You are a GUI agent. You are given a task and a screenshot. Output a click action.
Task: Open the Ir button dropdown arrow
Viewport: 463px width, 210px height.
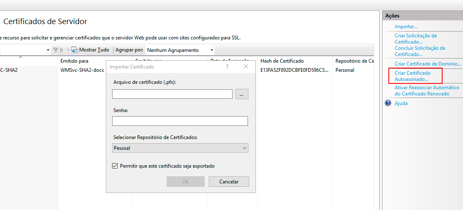(x=68, y=50)
